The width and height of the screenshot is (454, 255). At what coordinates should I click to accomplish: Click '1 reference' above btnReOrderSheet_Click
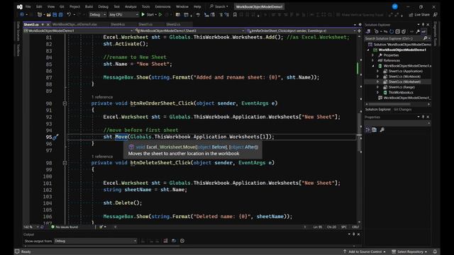click(102, 97)
